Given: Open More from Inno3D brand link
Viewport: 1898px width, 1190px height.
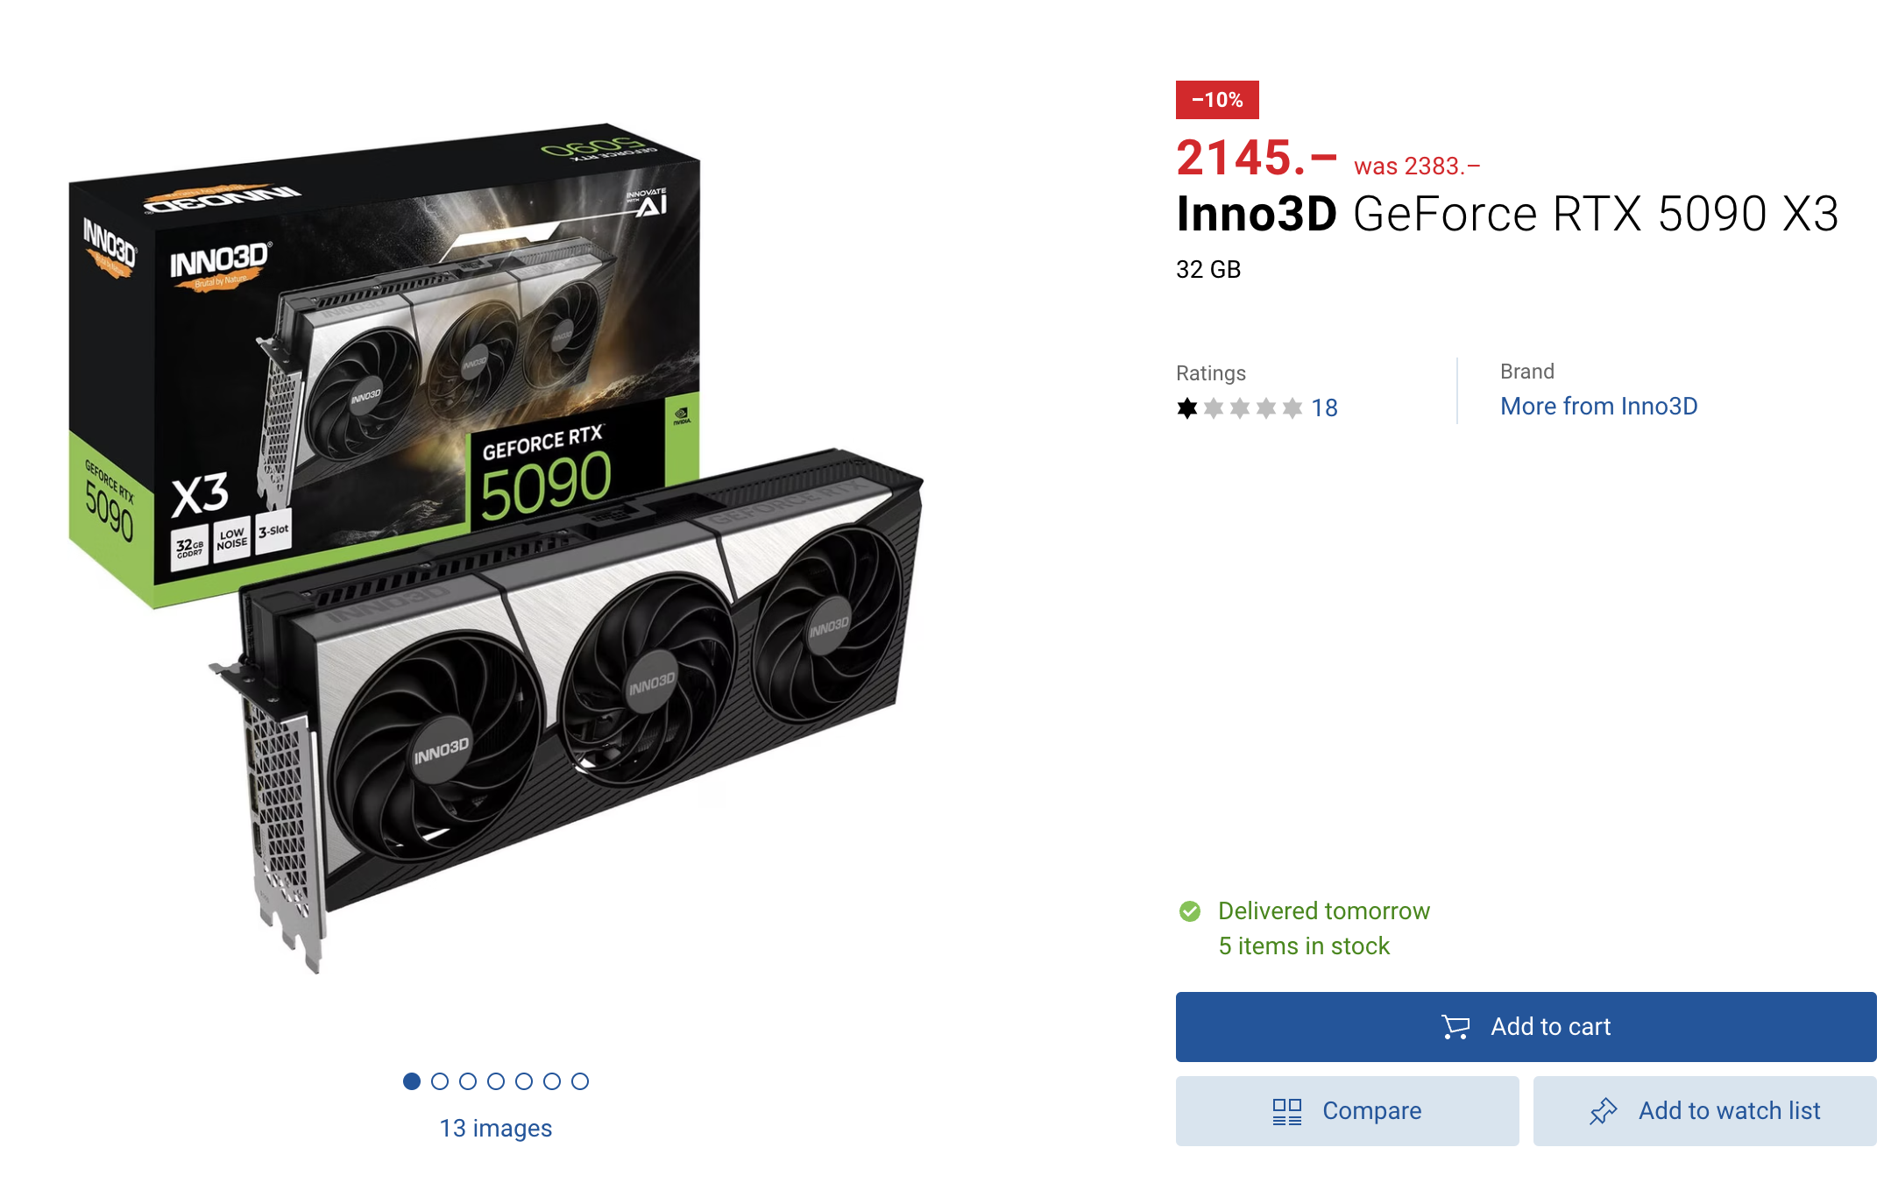Looking at the screenshot, I should (1598, 406).
